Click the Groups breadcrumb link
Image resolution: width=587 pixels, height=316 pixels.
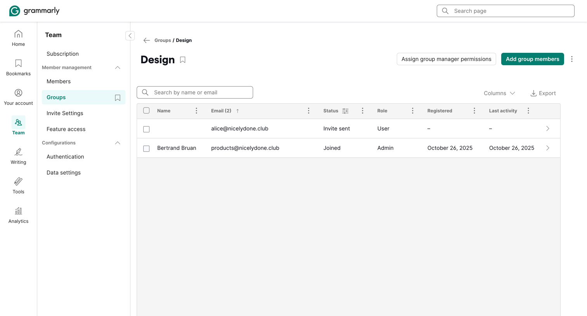point(163,40)
